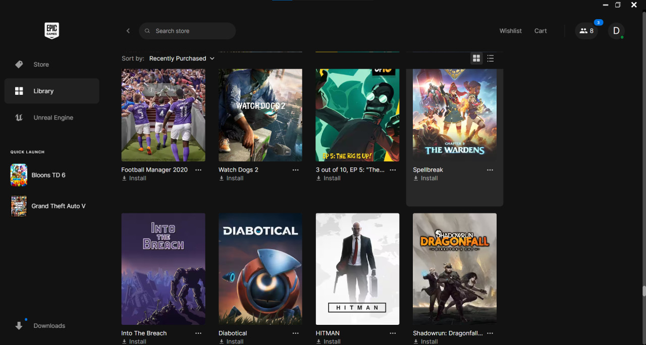The width and height of the screenshot is (646, 345).
Task: Select Unreal Engine in the sidebar
Action: 53,118
